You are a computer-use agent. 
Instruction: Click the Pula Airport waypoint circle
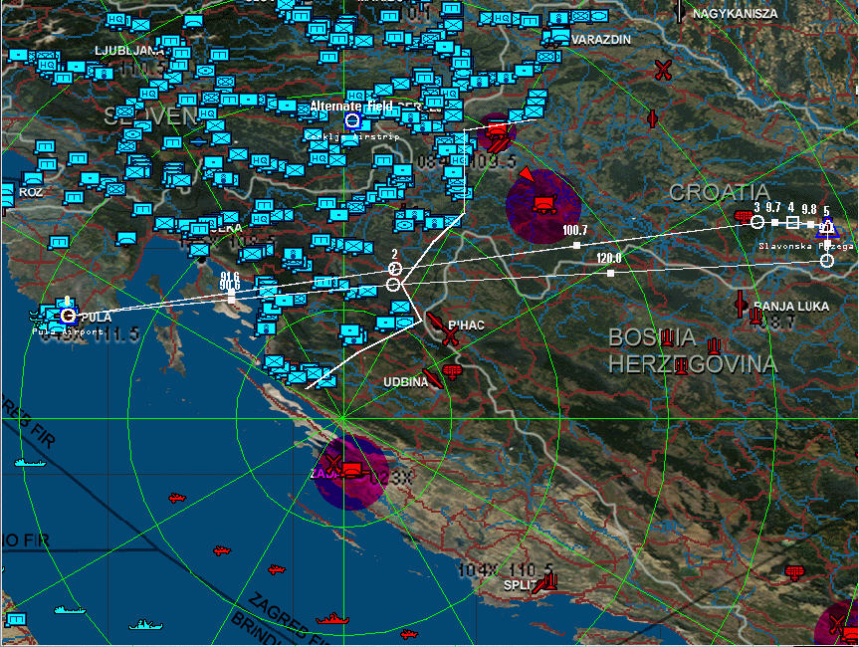coord(68,316)
